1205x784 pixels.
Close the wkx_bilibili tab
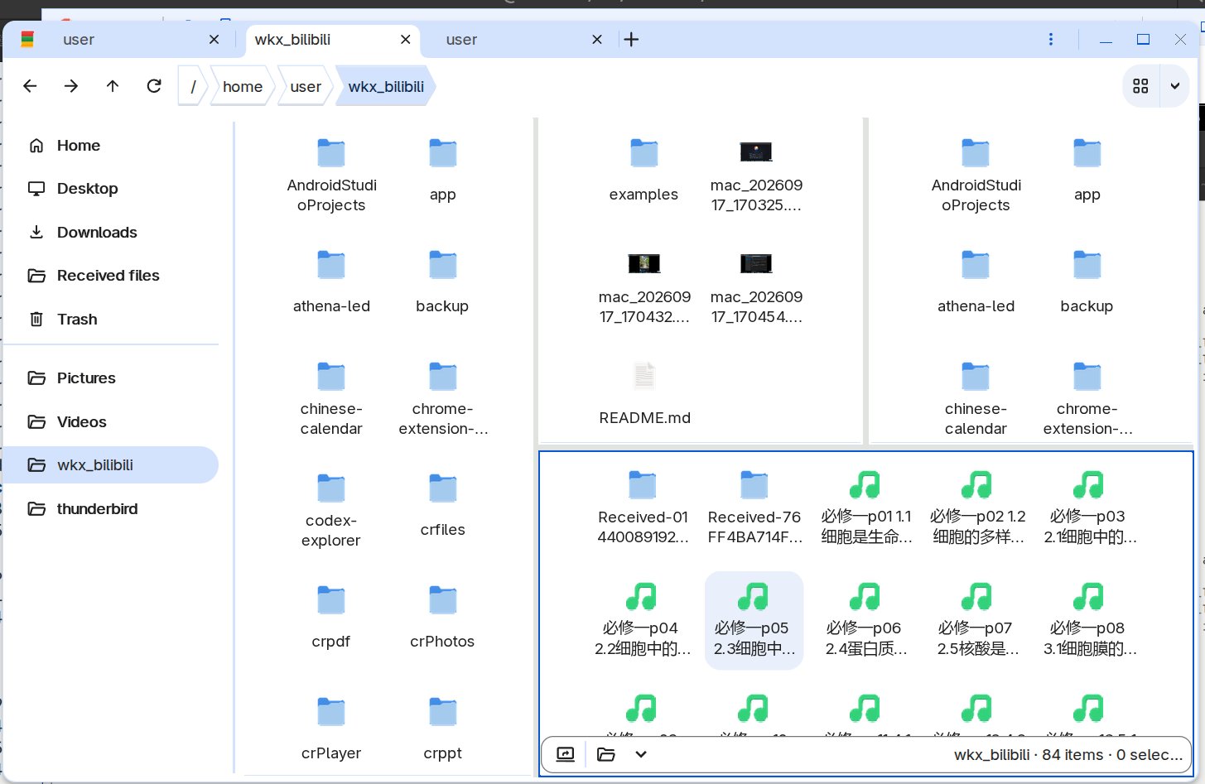click(x=405, y=40)
